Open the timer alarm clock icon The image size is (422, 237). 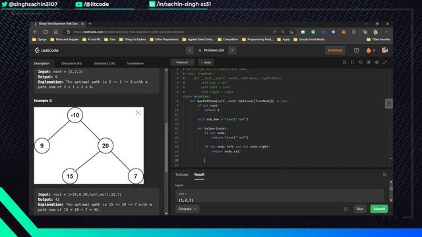click(x=356, y=50)
